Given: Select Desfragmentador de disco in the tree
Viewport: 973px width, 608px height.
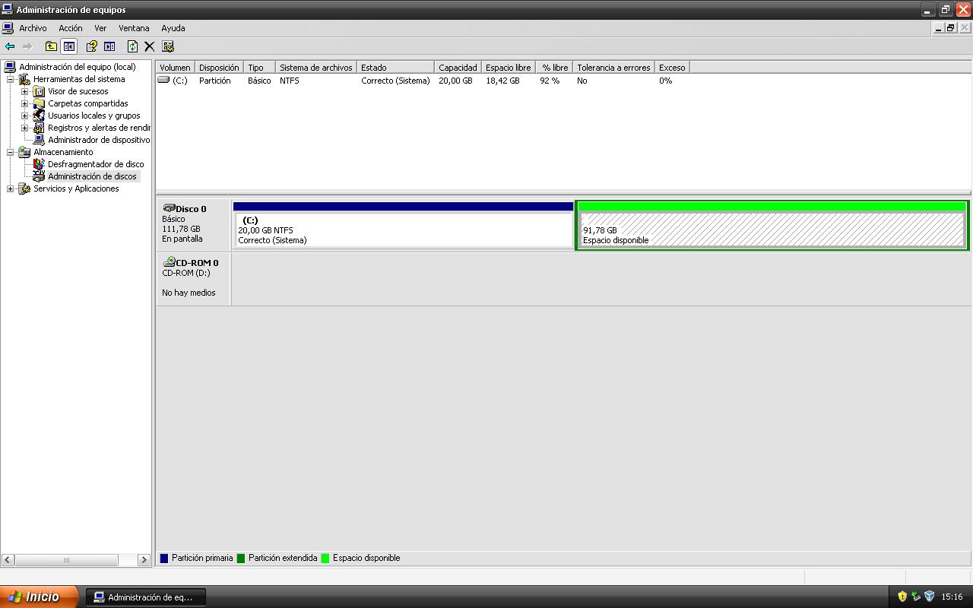Looking at the screenshot, I should (95, 164).
